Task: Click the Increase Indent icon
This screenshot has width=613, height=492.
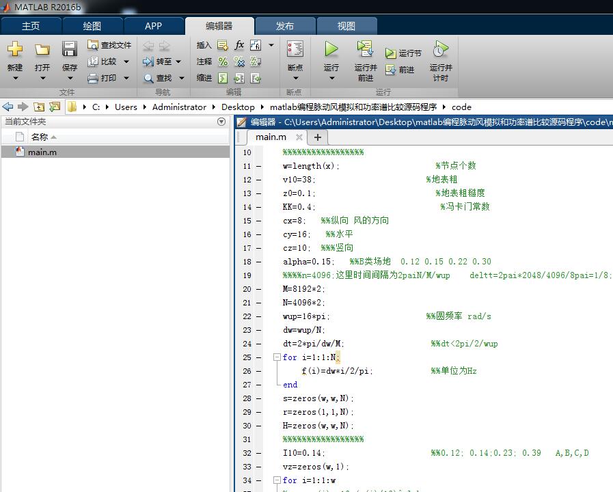Action: coord(239,78)
